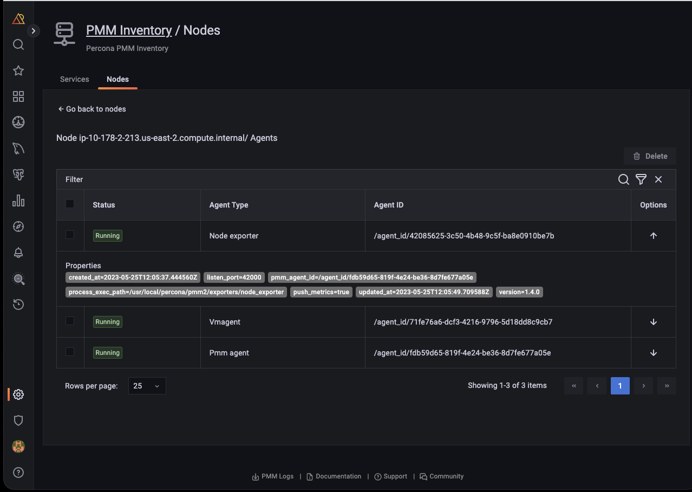The height and width of the screenshot is (492, 692).
Task: Select the Nodes tab
Action: click(x=117, y=79)
